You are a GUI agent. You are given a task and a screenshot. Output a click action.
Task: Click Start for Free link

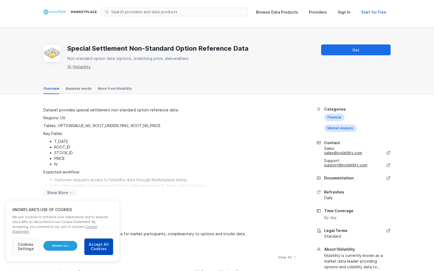tap(374, 12)
